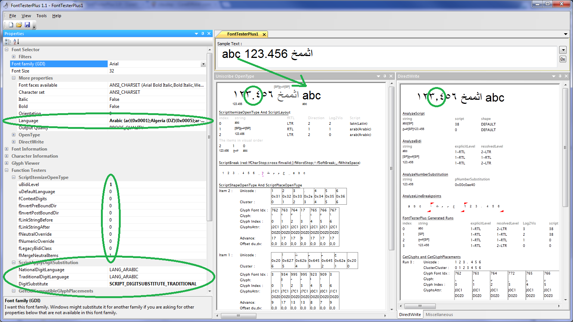Collapse the ScriptItemizeOpenType group
Screen dimensions: 573x322
tap(14, 177)
